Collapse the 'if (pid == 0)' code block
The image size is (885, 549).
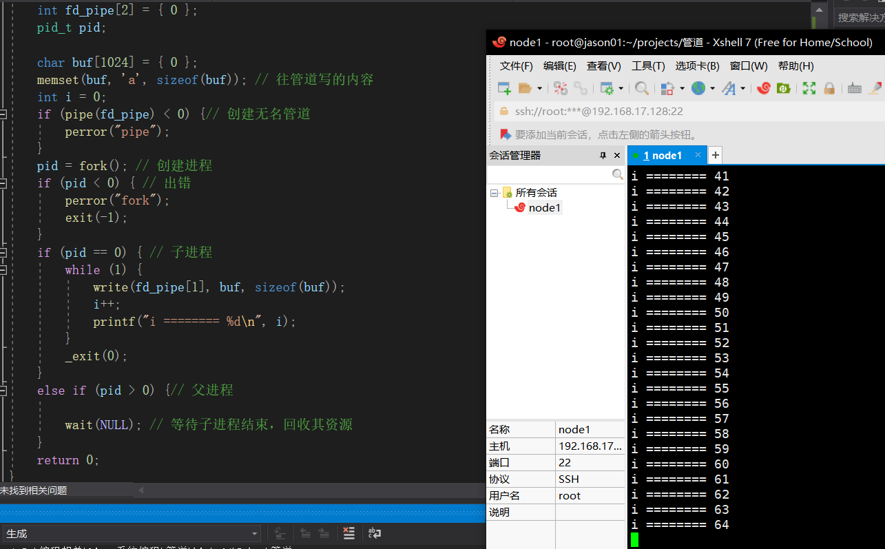(3, 253)
